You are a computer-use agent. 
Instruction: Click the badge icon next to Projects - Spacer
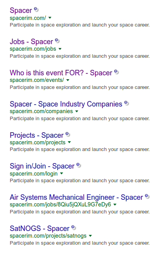(x=68, y=134)
